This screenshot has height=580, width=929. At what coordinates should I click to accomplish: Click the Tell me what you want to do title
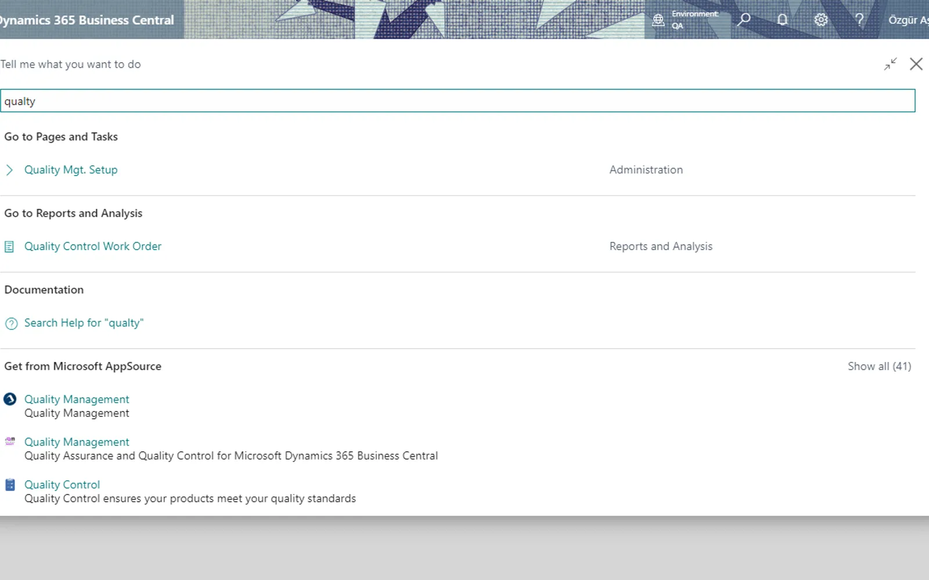coord(70,64)
